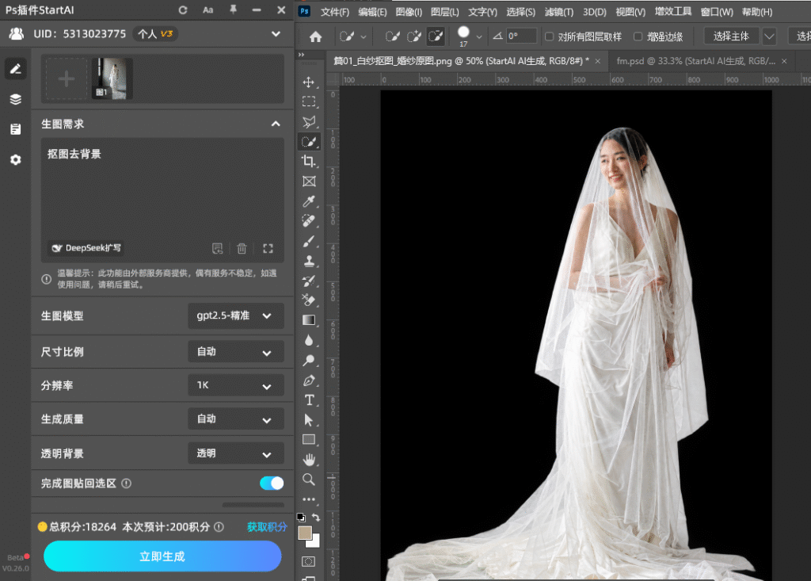The height and width of the screenshot is (581, 811).
Task: Toggle '完成图贴回选区' switch
Action: (x=272, y=484)
